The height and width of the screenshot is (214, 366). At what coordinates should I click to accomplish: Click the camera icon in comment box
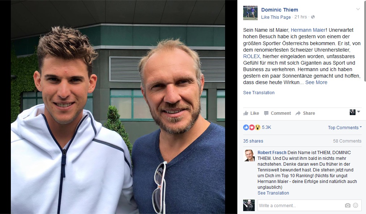pyautogui.click(x=348, y=205)
